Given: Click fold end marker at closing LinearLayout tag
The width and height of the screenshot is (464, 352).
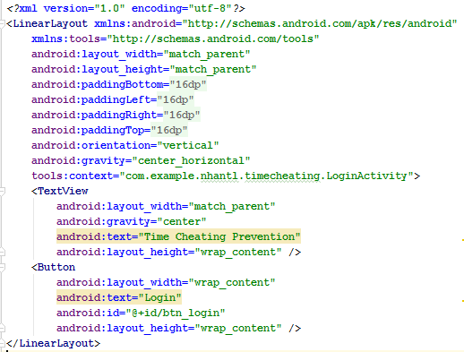Looking at the screenshot, I should [x=2, y=343].
